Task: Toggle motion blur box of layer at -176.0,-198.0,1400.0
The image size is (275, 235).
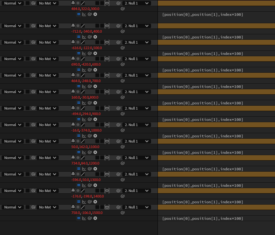Action: point(97,191)
